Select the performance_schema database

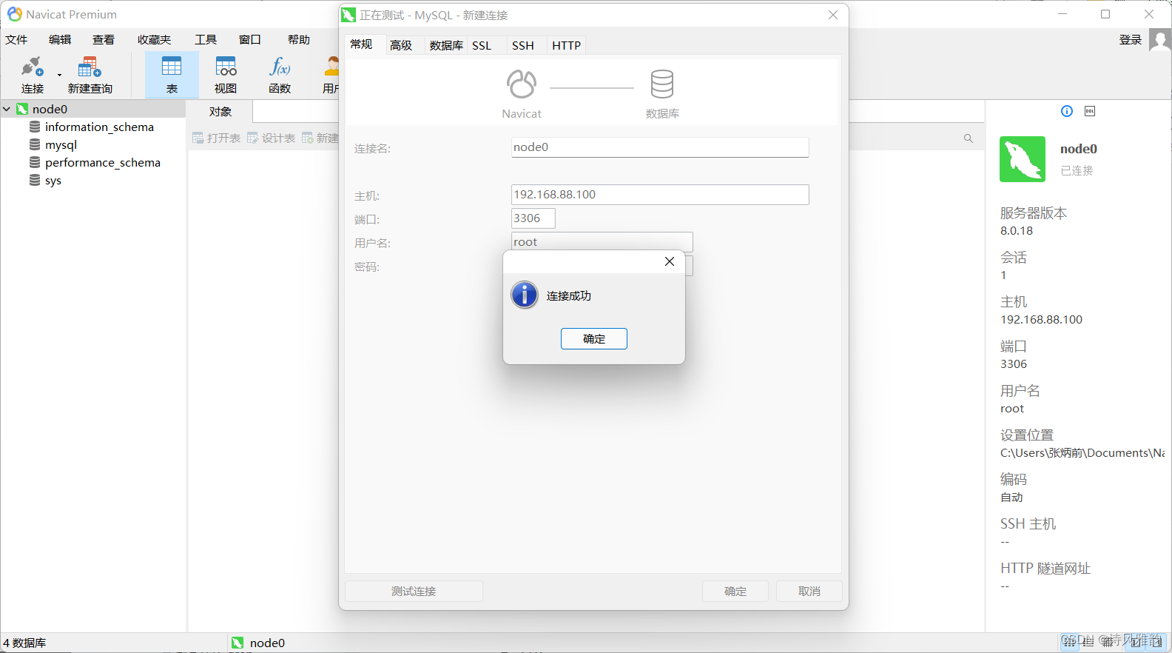click(x=102, y=162)
